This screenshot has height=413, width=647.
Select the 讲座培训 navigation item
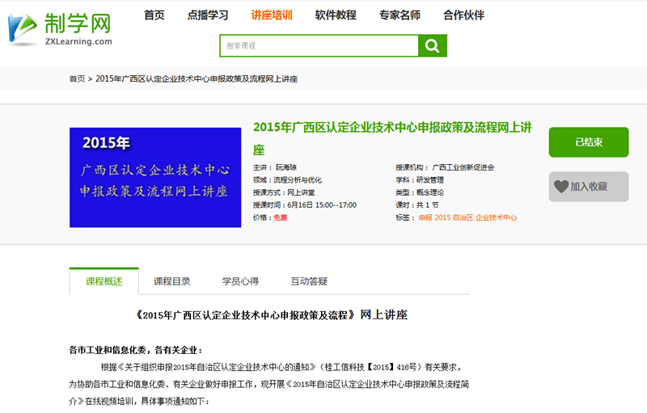pos(272,15)
